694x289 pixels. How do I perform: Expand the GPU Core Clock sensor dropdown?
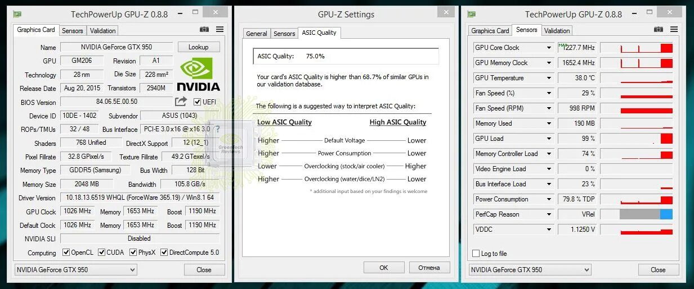click(x=549, y=48)
